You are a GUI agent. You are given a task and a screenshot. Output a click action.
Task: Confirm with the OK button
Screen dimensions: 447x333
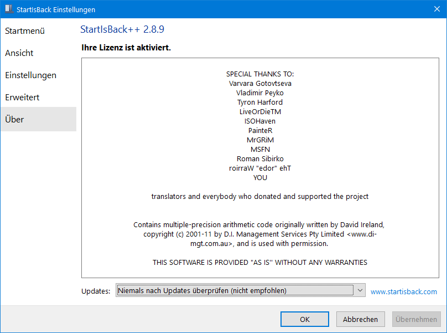pyautogui.click(x=305, y=319)
